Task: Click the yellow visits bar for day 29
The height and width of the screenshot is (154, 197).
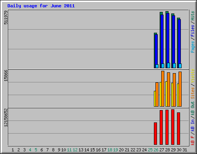Action: (x=172, y=95)
